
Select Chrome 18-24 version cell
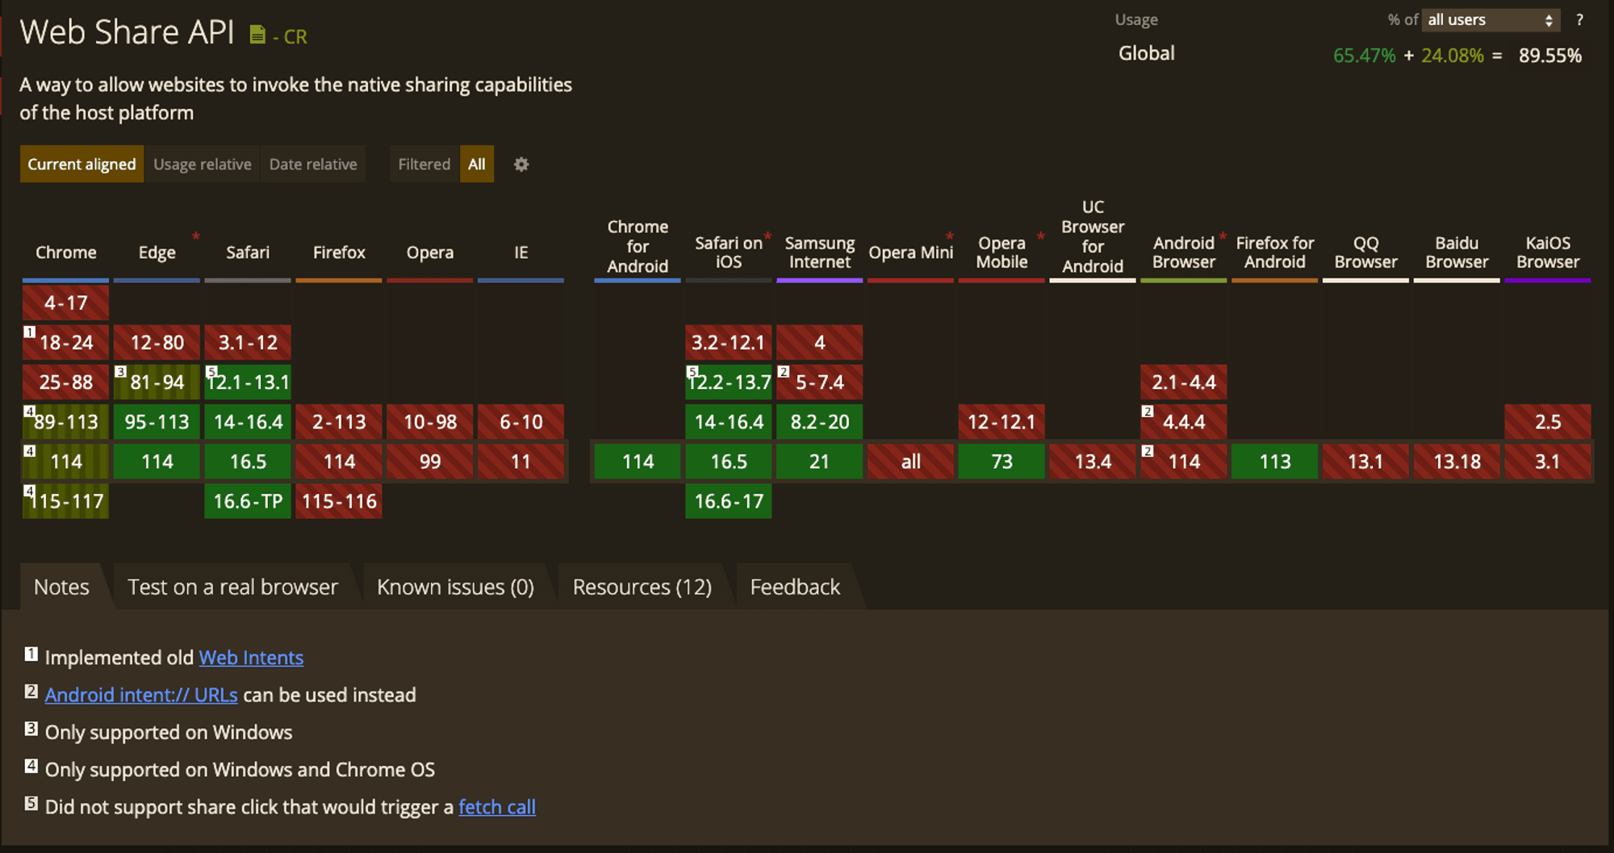coord(66,342)
